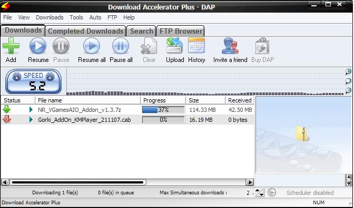
Task: Click 0 file(s) in queue text
Action: (x=116, y=193)
